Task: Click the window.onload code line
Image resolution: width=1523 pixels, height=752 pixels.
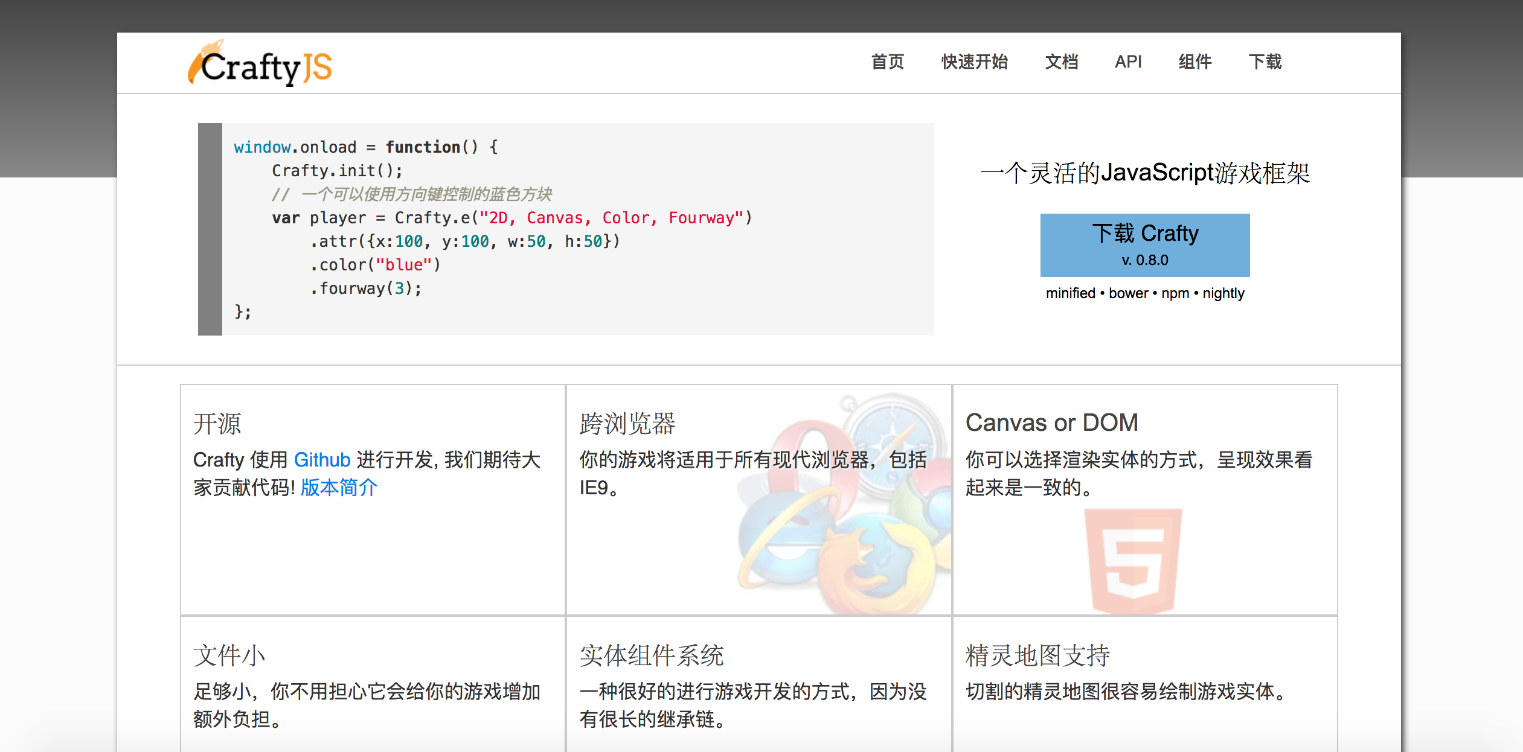Action: pos(366,147)
